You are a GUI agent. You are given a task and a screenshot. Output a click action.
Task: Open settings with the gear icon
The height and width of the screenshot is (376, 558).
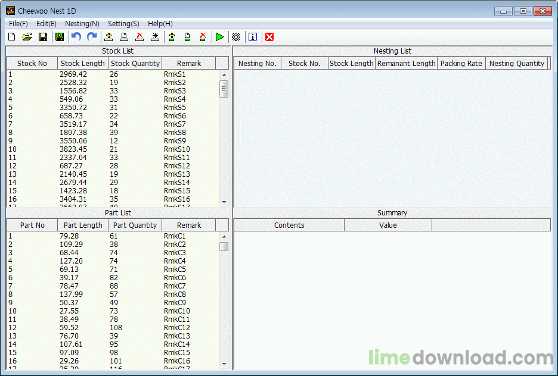click(x=236, y=37)
